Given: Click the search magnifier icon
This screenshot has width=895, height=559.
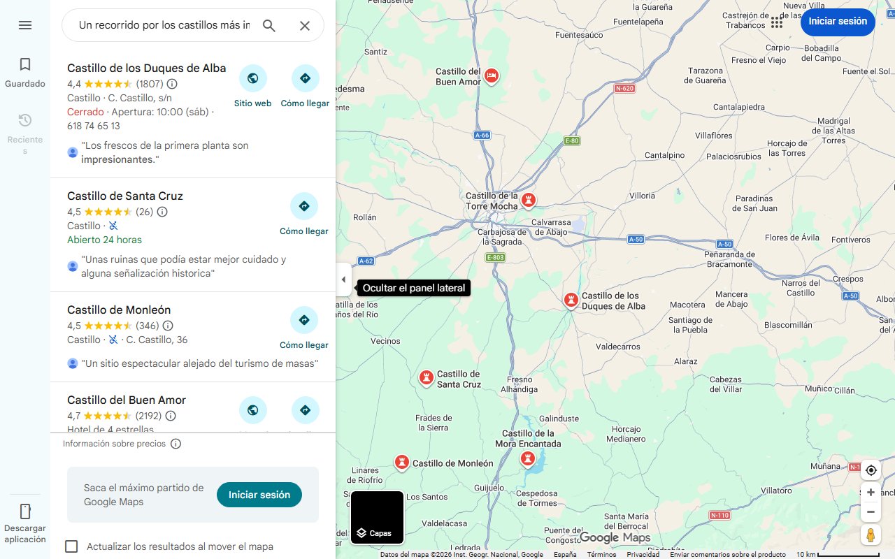Looking at the screenshot, I should pos(269,26).
